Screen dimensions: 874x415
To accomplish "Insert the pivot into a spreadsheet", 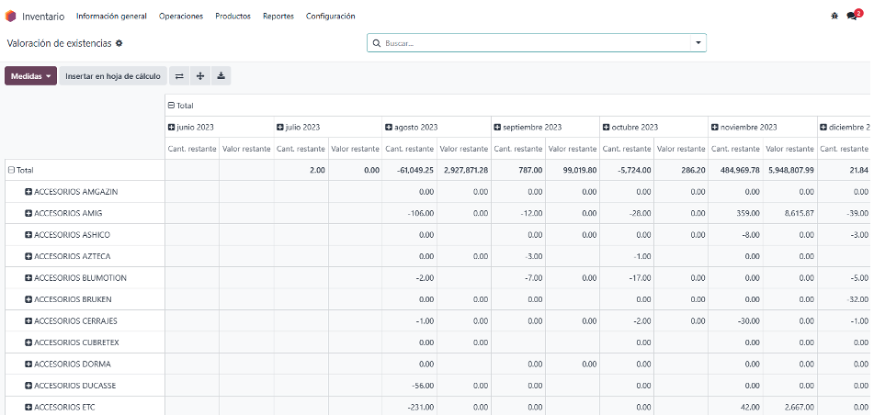I will pyautogui.click(x=113, y=76).
